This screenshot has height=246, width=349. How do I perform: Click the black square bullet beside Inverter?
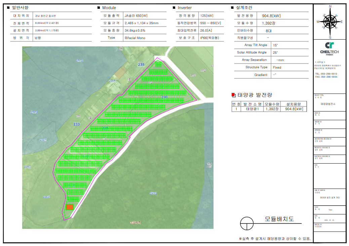tap(174, 8)
